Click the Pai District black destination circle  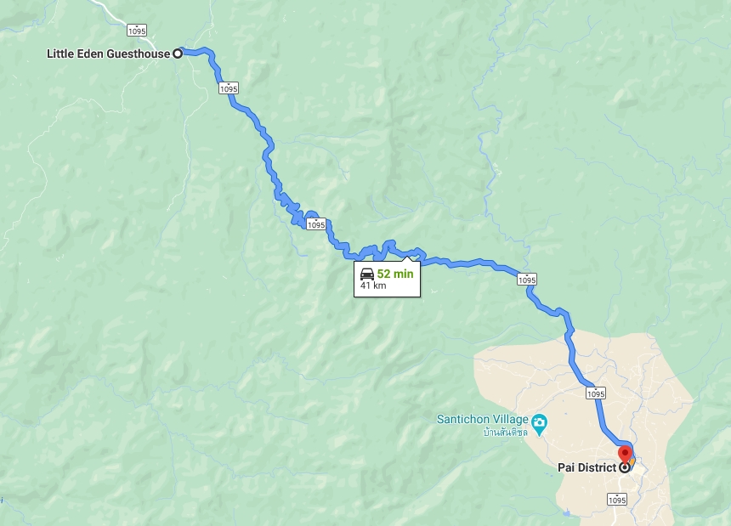(624, 467)
